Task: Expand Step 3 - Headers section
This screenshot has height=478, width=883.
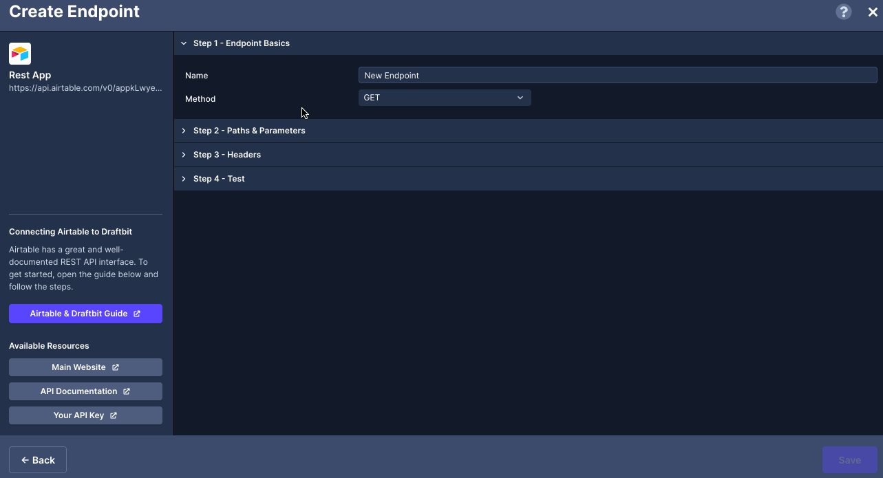Action: tap(528, 155)
